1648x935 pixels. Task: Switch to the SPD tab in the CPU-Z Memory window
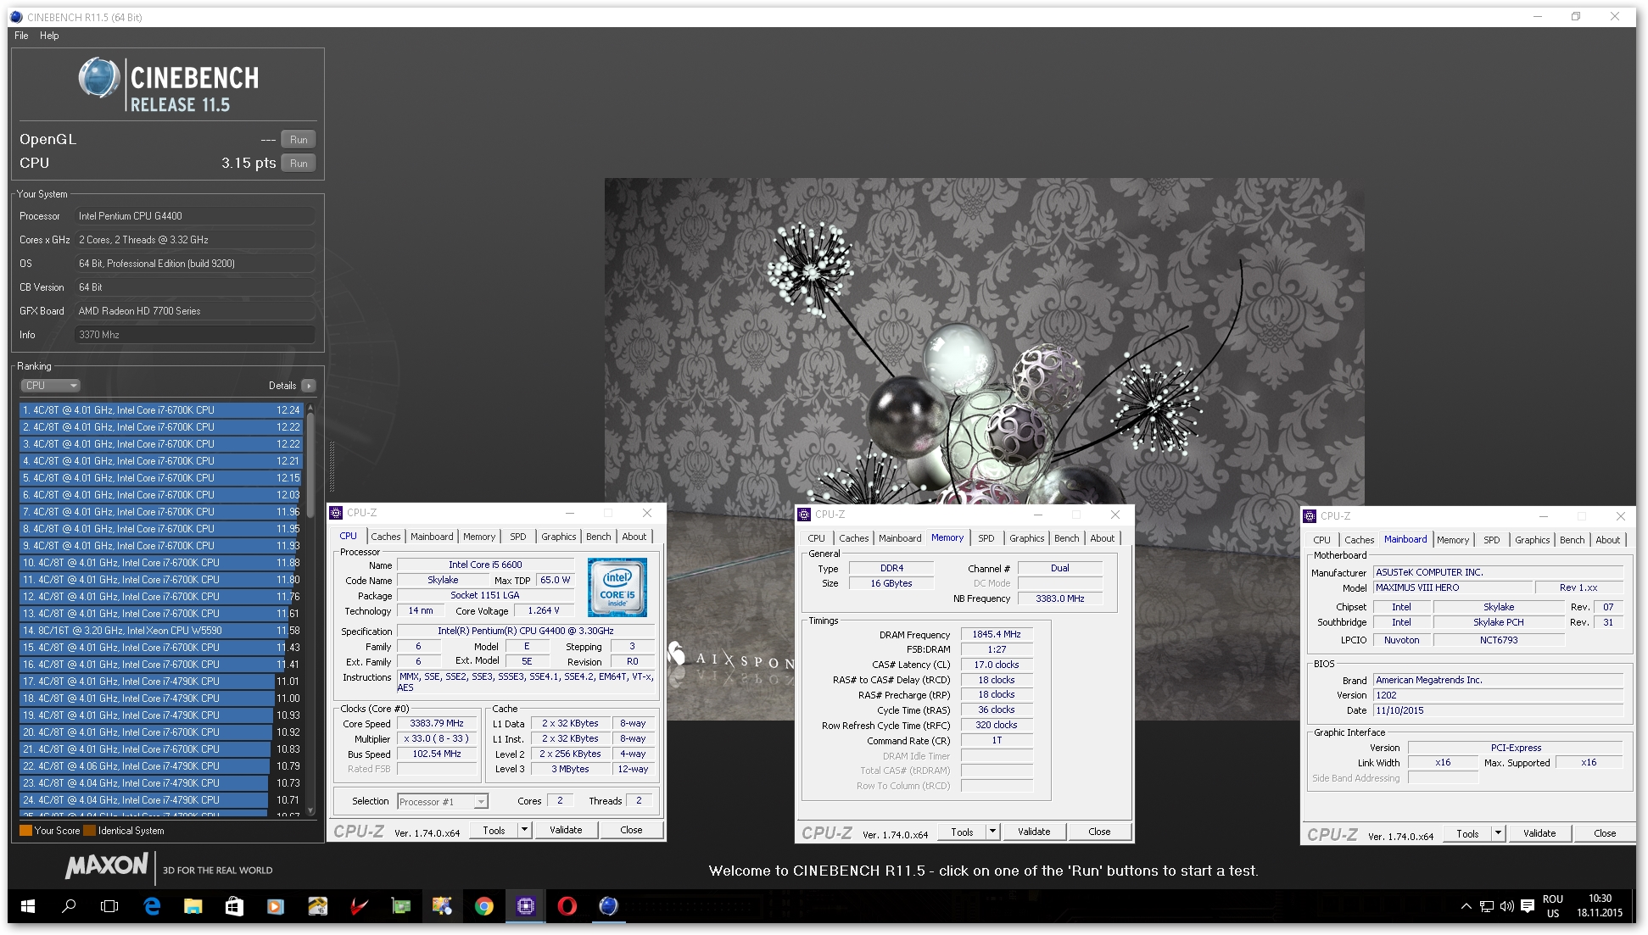986,538
